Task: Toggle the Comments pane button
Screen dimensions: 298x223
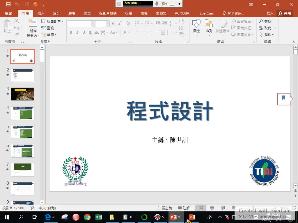Action: click(184, 208)
